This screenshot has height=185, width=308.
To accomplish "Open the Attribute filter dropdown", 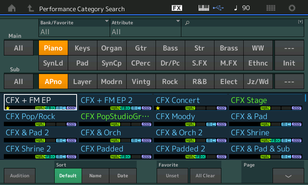I will pyautogui.click(x=146, y=28).
